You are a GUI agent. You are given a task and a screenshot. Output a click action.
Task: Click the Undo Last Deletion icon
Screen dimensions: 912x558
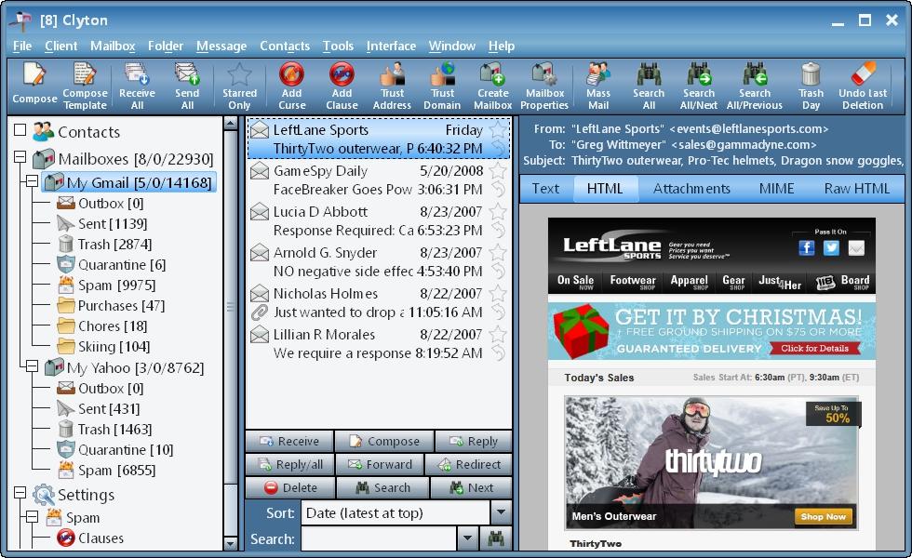point(863,74)
